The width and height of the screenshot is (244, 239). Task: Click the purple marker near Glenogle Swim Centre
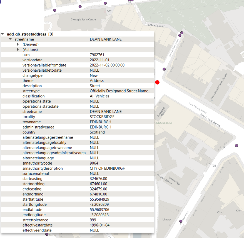[54, 10]
